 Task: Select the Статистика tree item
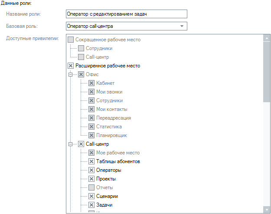click(109, 127)
